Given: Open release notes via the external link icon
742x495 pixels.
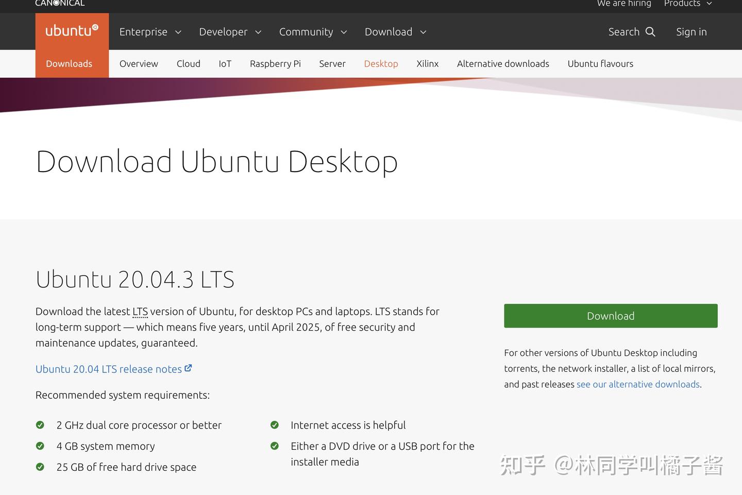Looking at the screenshot, I should 188,368.
